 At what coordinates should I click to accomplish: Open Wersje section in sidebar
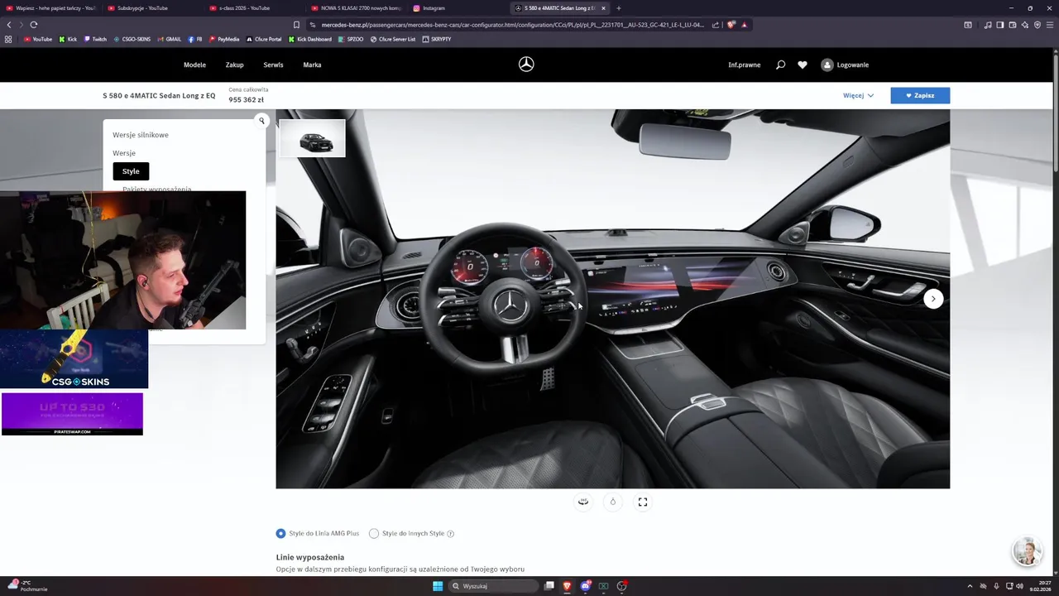coord(124,153)
